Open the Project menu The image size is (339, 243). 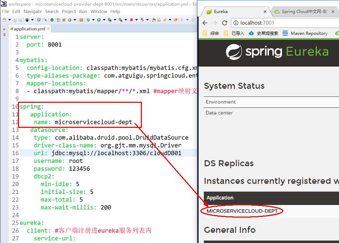point(69,12)
